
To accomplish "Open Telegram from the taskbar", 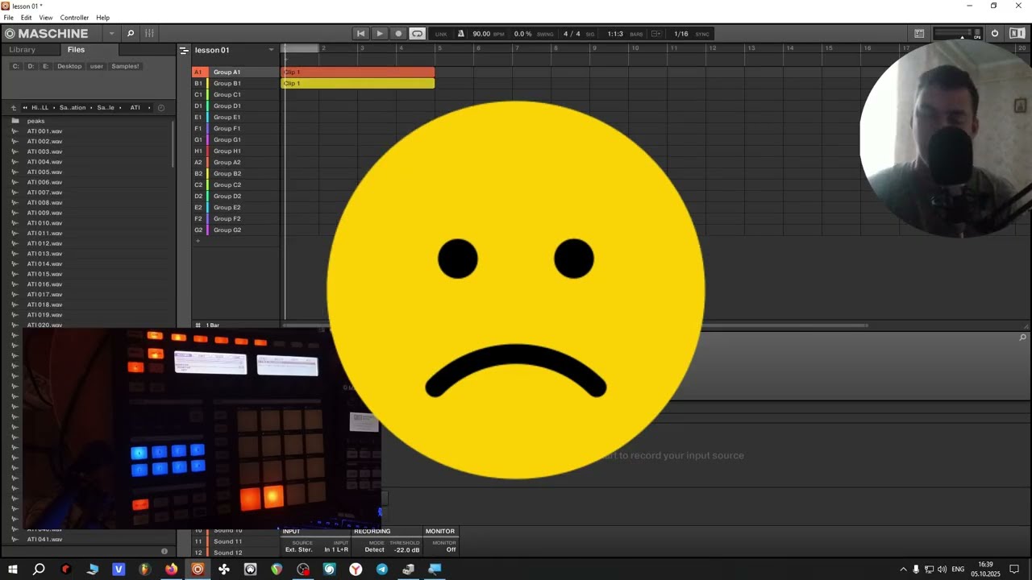I will (382, 570).
